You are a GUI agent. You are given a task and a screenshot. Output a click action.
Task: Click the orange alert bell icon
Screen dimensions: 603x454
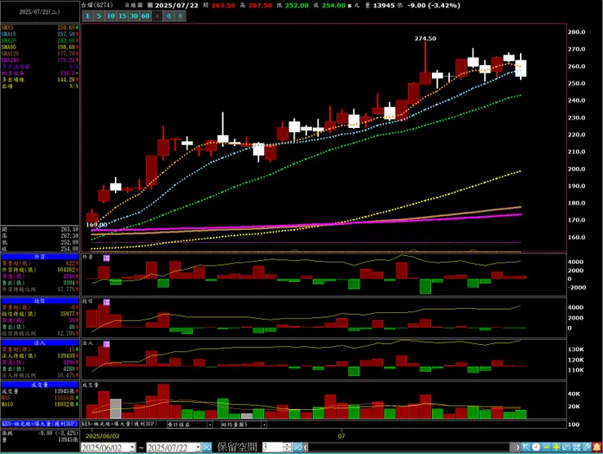[x=596, y=447]
